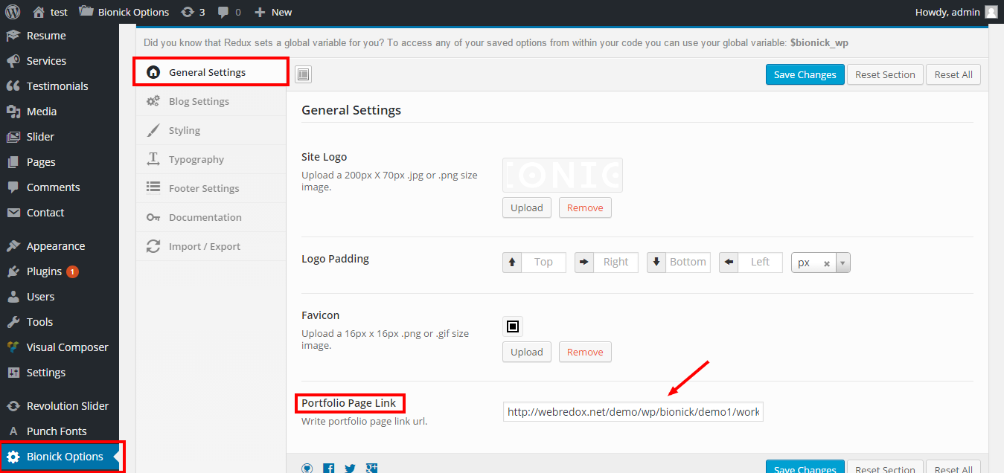The image size is (1004, 473).
Task: Click the Bionick Options gear icon
Action: [13, 457]
